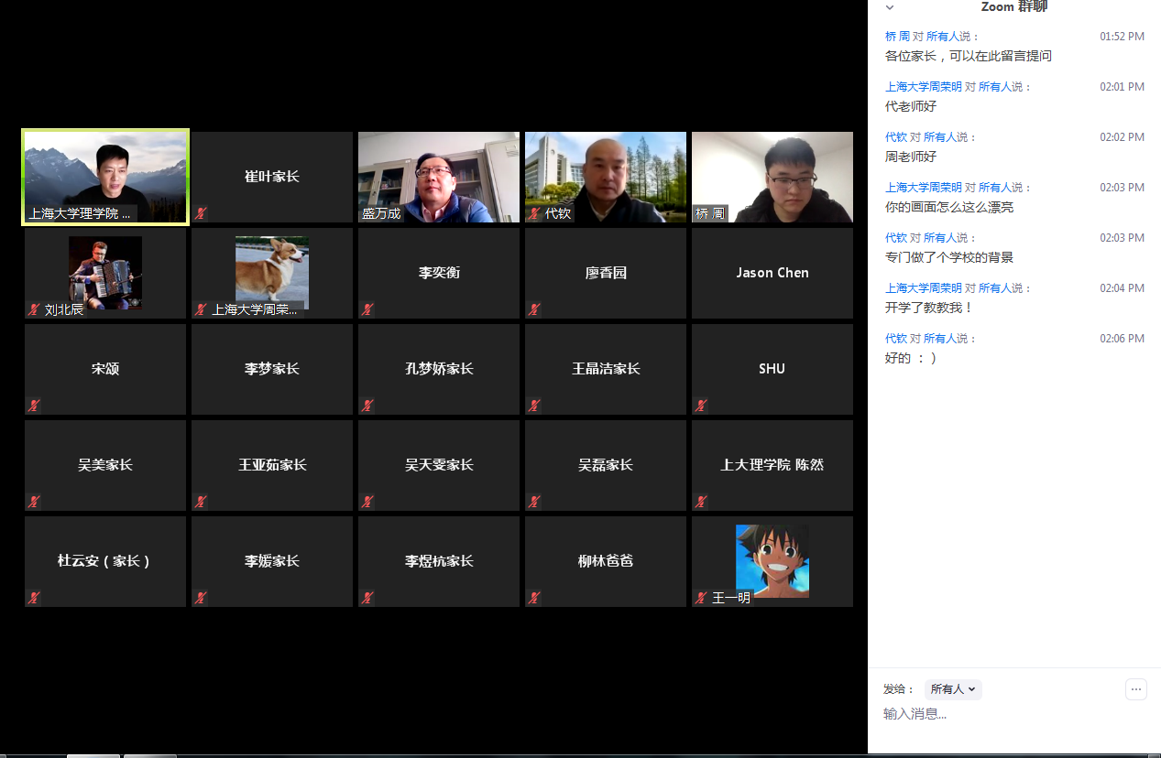This screenshot has height=758, width=1161.
Task: Open the chat more options (…) button
Action: click(x=1136, y=689)
